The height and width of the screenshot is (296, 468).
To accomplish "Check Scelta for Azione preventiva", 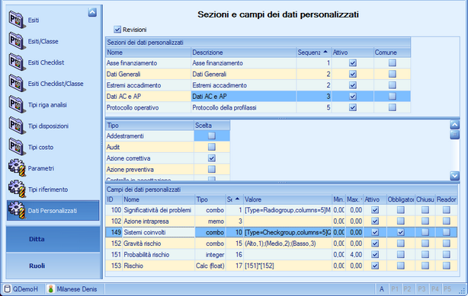I will tap(212, 170).
